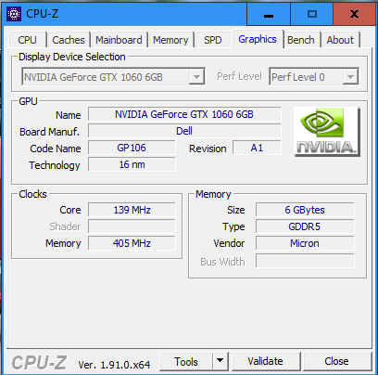Screen dimensions: 378x375
Task: Click the CPU-Z title text
Action: [43, 14]
